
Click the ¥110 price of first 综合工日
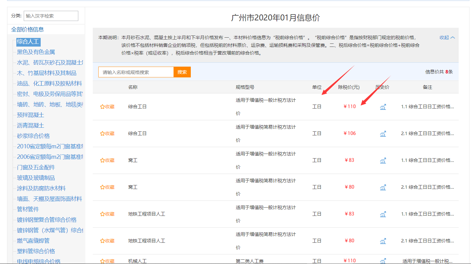(x=350, y=106)
